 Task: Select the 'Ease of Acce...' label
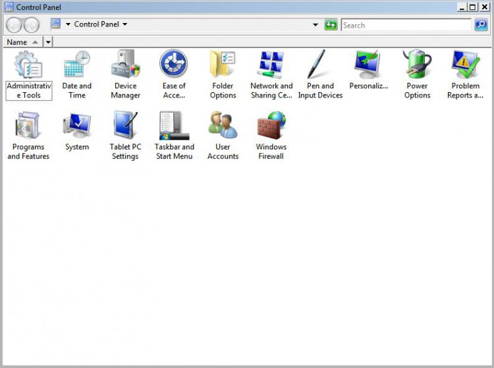tap(174, 91)
